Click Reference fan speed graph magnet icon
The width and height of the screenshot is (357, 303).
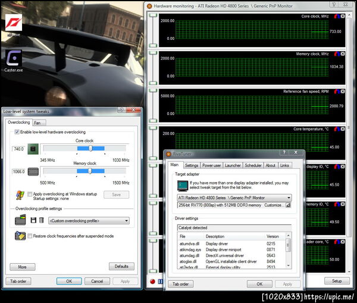[x=337, y=91]
